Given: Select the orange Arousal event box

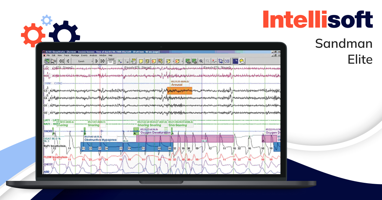Looking at the screenshot, I should (180, 91).
